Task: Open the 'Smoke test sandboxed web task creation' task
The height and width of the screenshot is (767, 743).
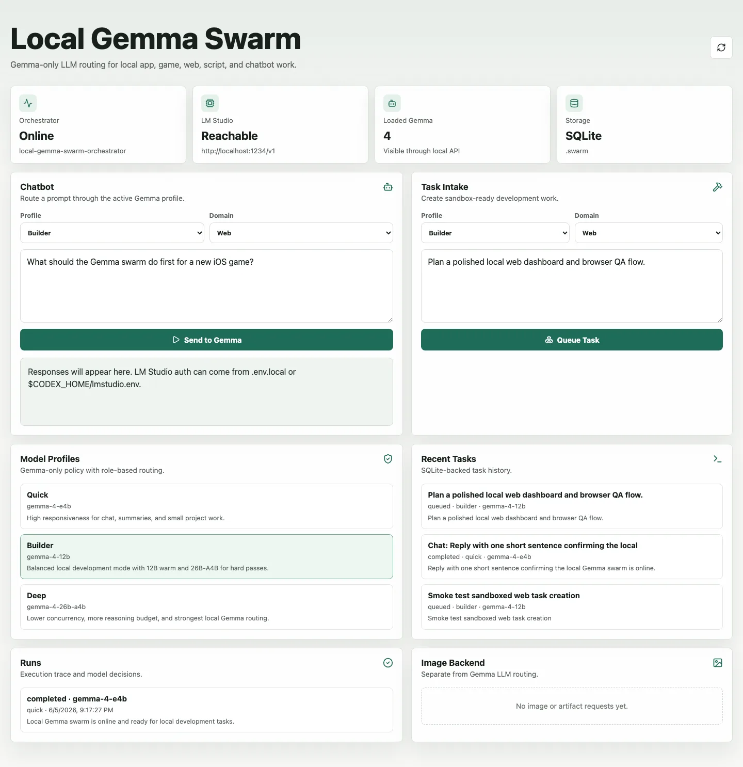Action: (x=572, y=607)
